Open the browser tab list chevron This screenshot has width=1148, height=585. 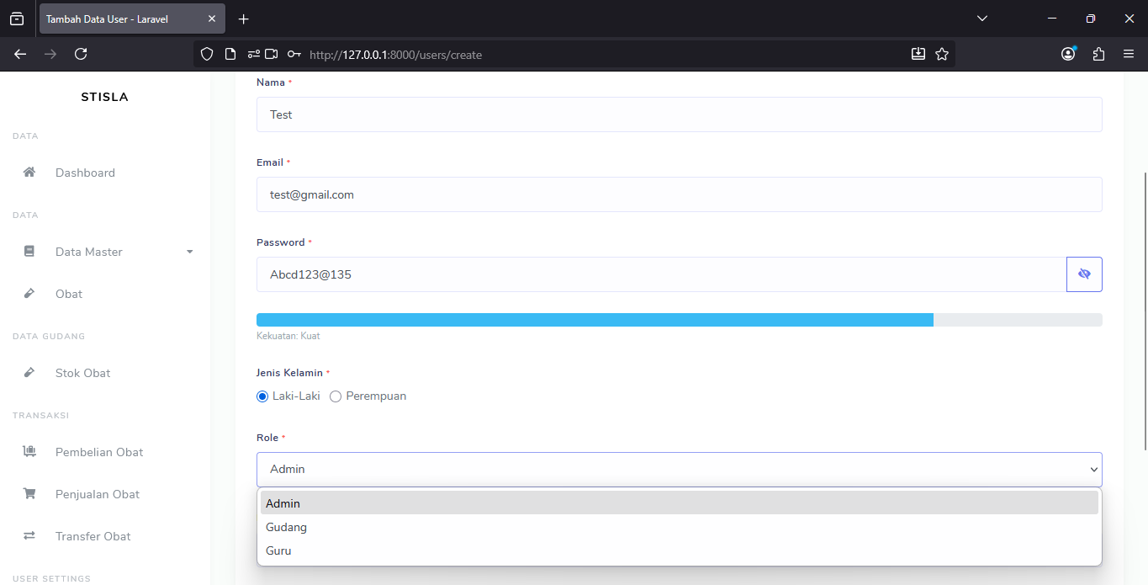(x=982, y=19)
